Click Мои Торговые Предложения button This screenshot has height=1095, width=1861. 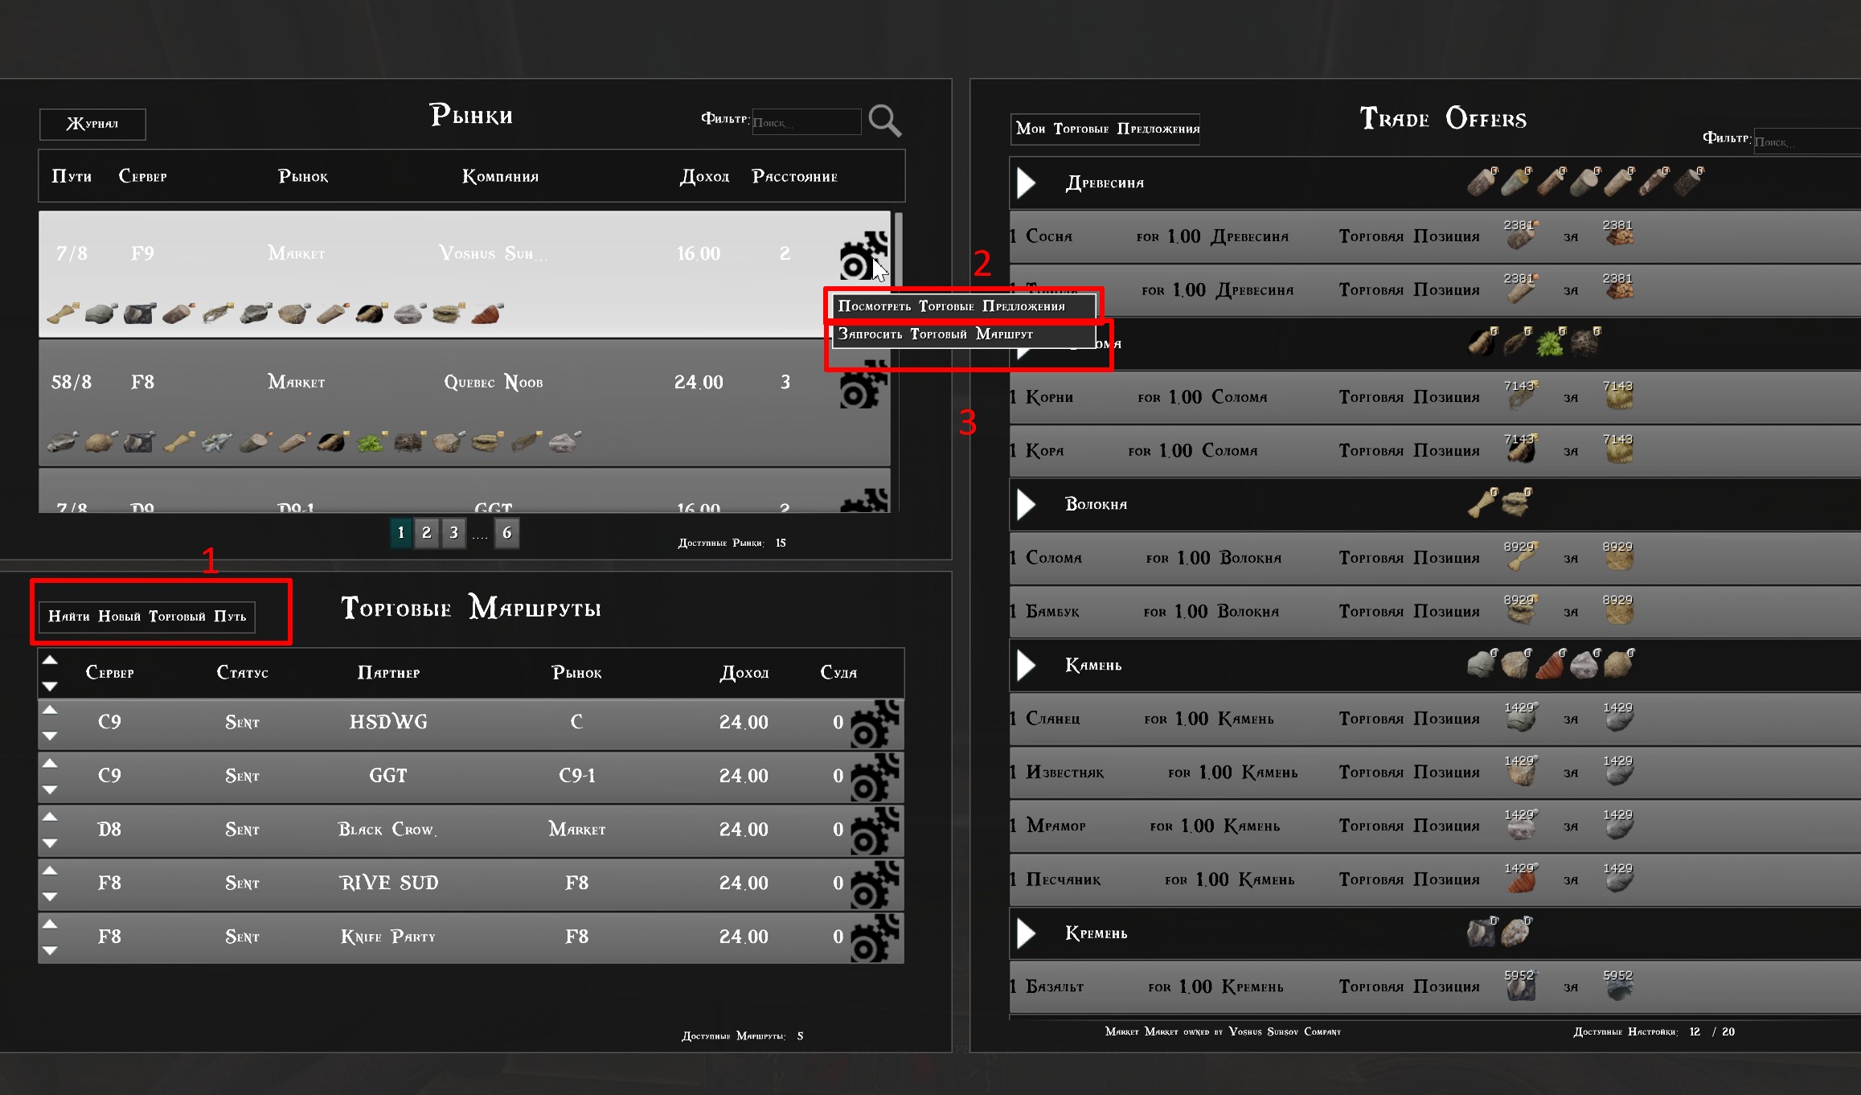coord(1105,129)
